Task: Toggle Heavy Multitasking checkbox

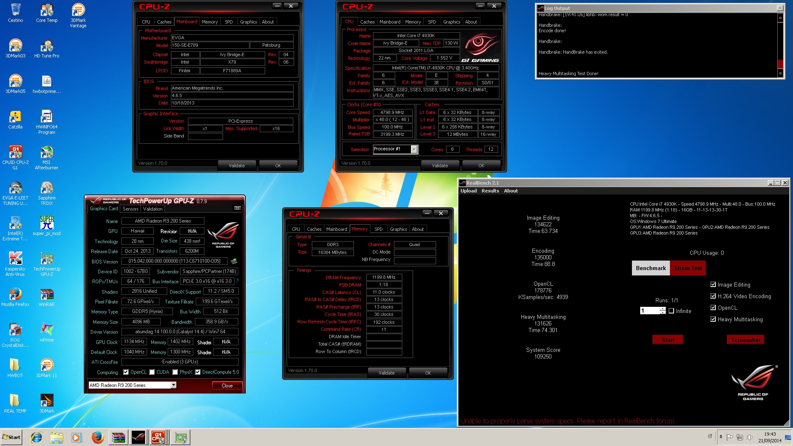Action: (713, 319)
